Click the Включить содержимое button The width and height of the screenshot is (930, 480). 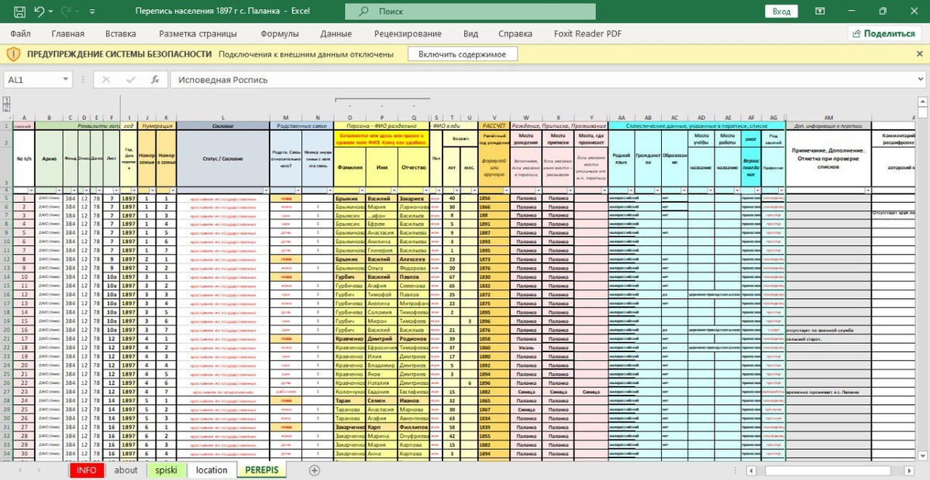click(x=463, y=54)
